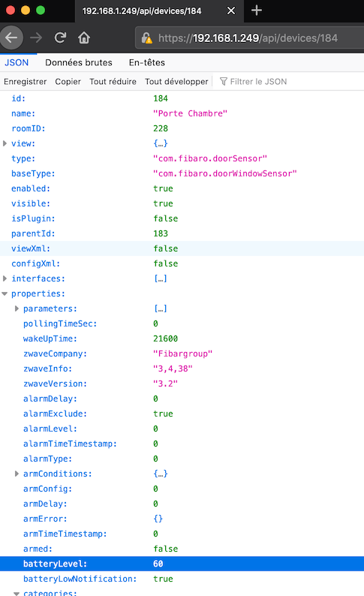This screenshot has height=596, width=364.
Task: Click the view collapsed value {…}
Action: [x=161, y=143]
